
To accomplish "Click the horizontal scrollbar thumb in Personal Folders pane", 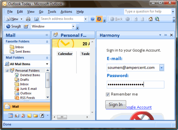I will click(62, 117).
